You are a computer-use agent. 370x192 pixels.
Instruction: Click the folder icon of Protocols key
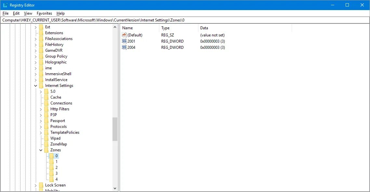tap(46, 127)
